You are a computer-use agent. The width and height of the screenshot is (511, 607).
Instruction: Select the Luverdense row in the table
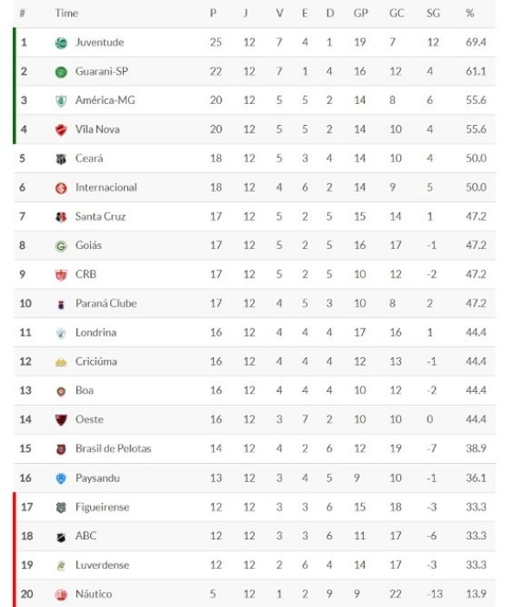255,565
